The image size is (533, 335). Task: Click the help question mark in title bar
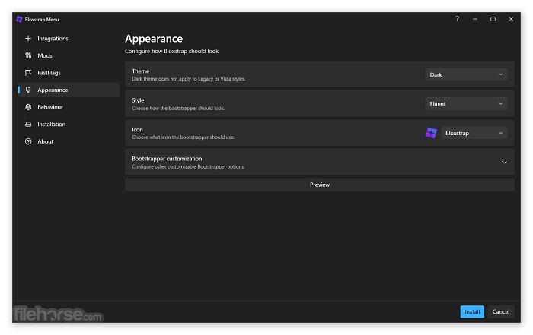click(x=457, y=19)
